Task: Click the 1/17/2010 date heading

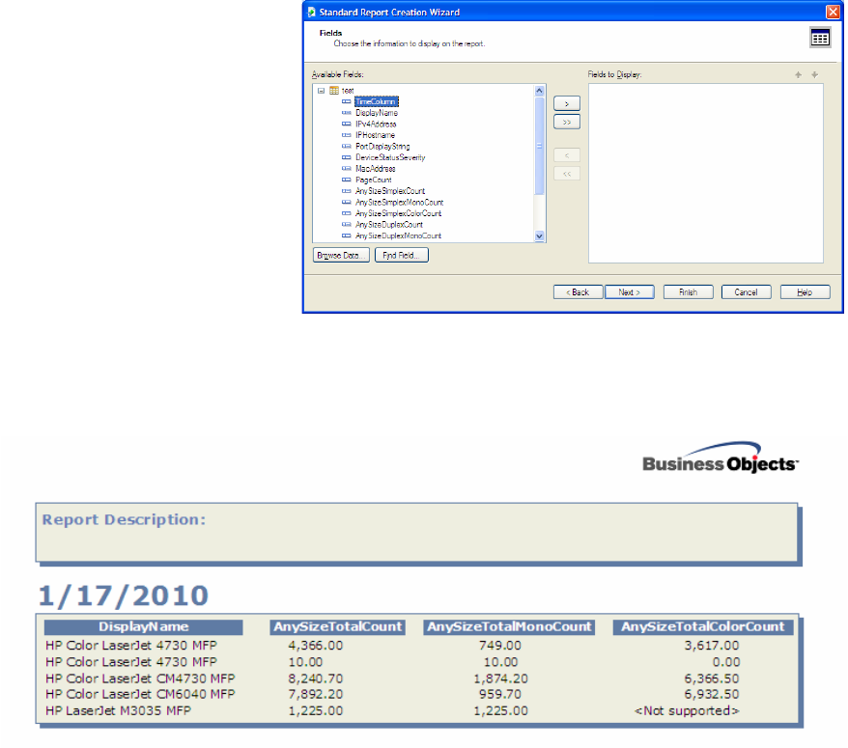Action: 124,596
